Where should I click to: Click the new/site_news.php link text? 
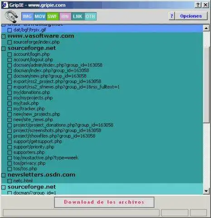point(33,119)
